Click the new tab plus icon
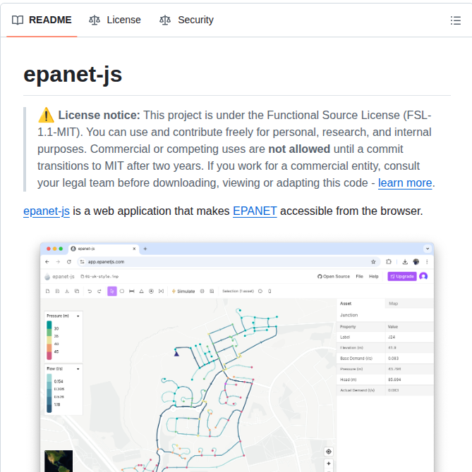472x472 pixels. (x=145, y=249)
